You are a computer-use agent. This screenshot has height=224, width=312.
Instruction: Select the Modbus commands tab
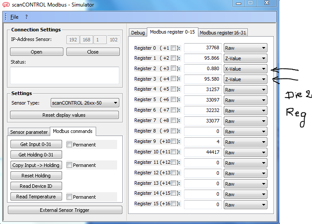coord(73,131)
